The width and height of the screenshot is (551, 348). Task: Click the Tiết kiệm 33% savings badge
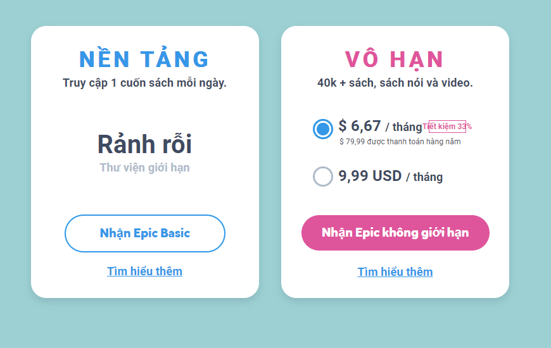[447, 127]
